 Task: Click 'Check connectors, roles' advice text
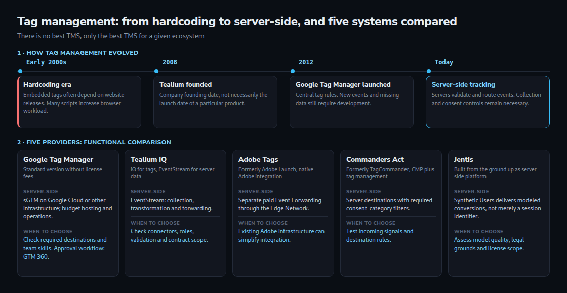pyautogui.click(x=169, y=235)
